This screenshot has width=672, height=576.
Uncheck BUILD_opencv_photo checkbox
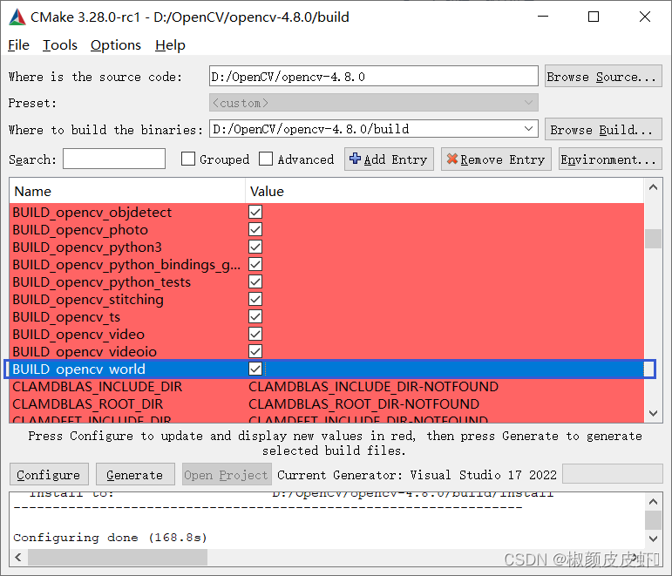point(255,230)
